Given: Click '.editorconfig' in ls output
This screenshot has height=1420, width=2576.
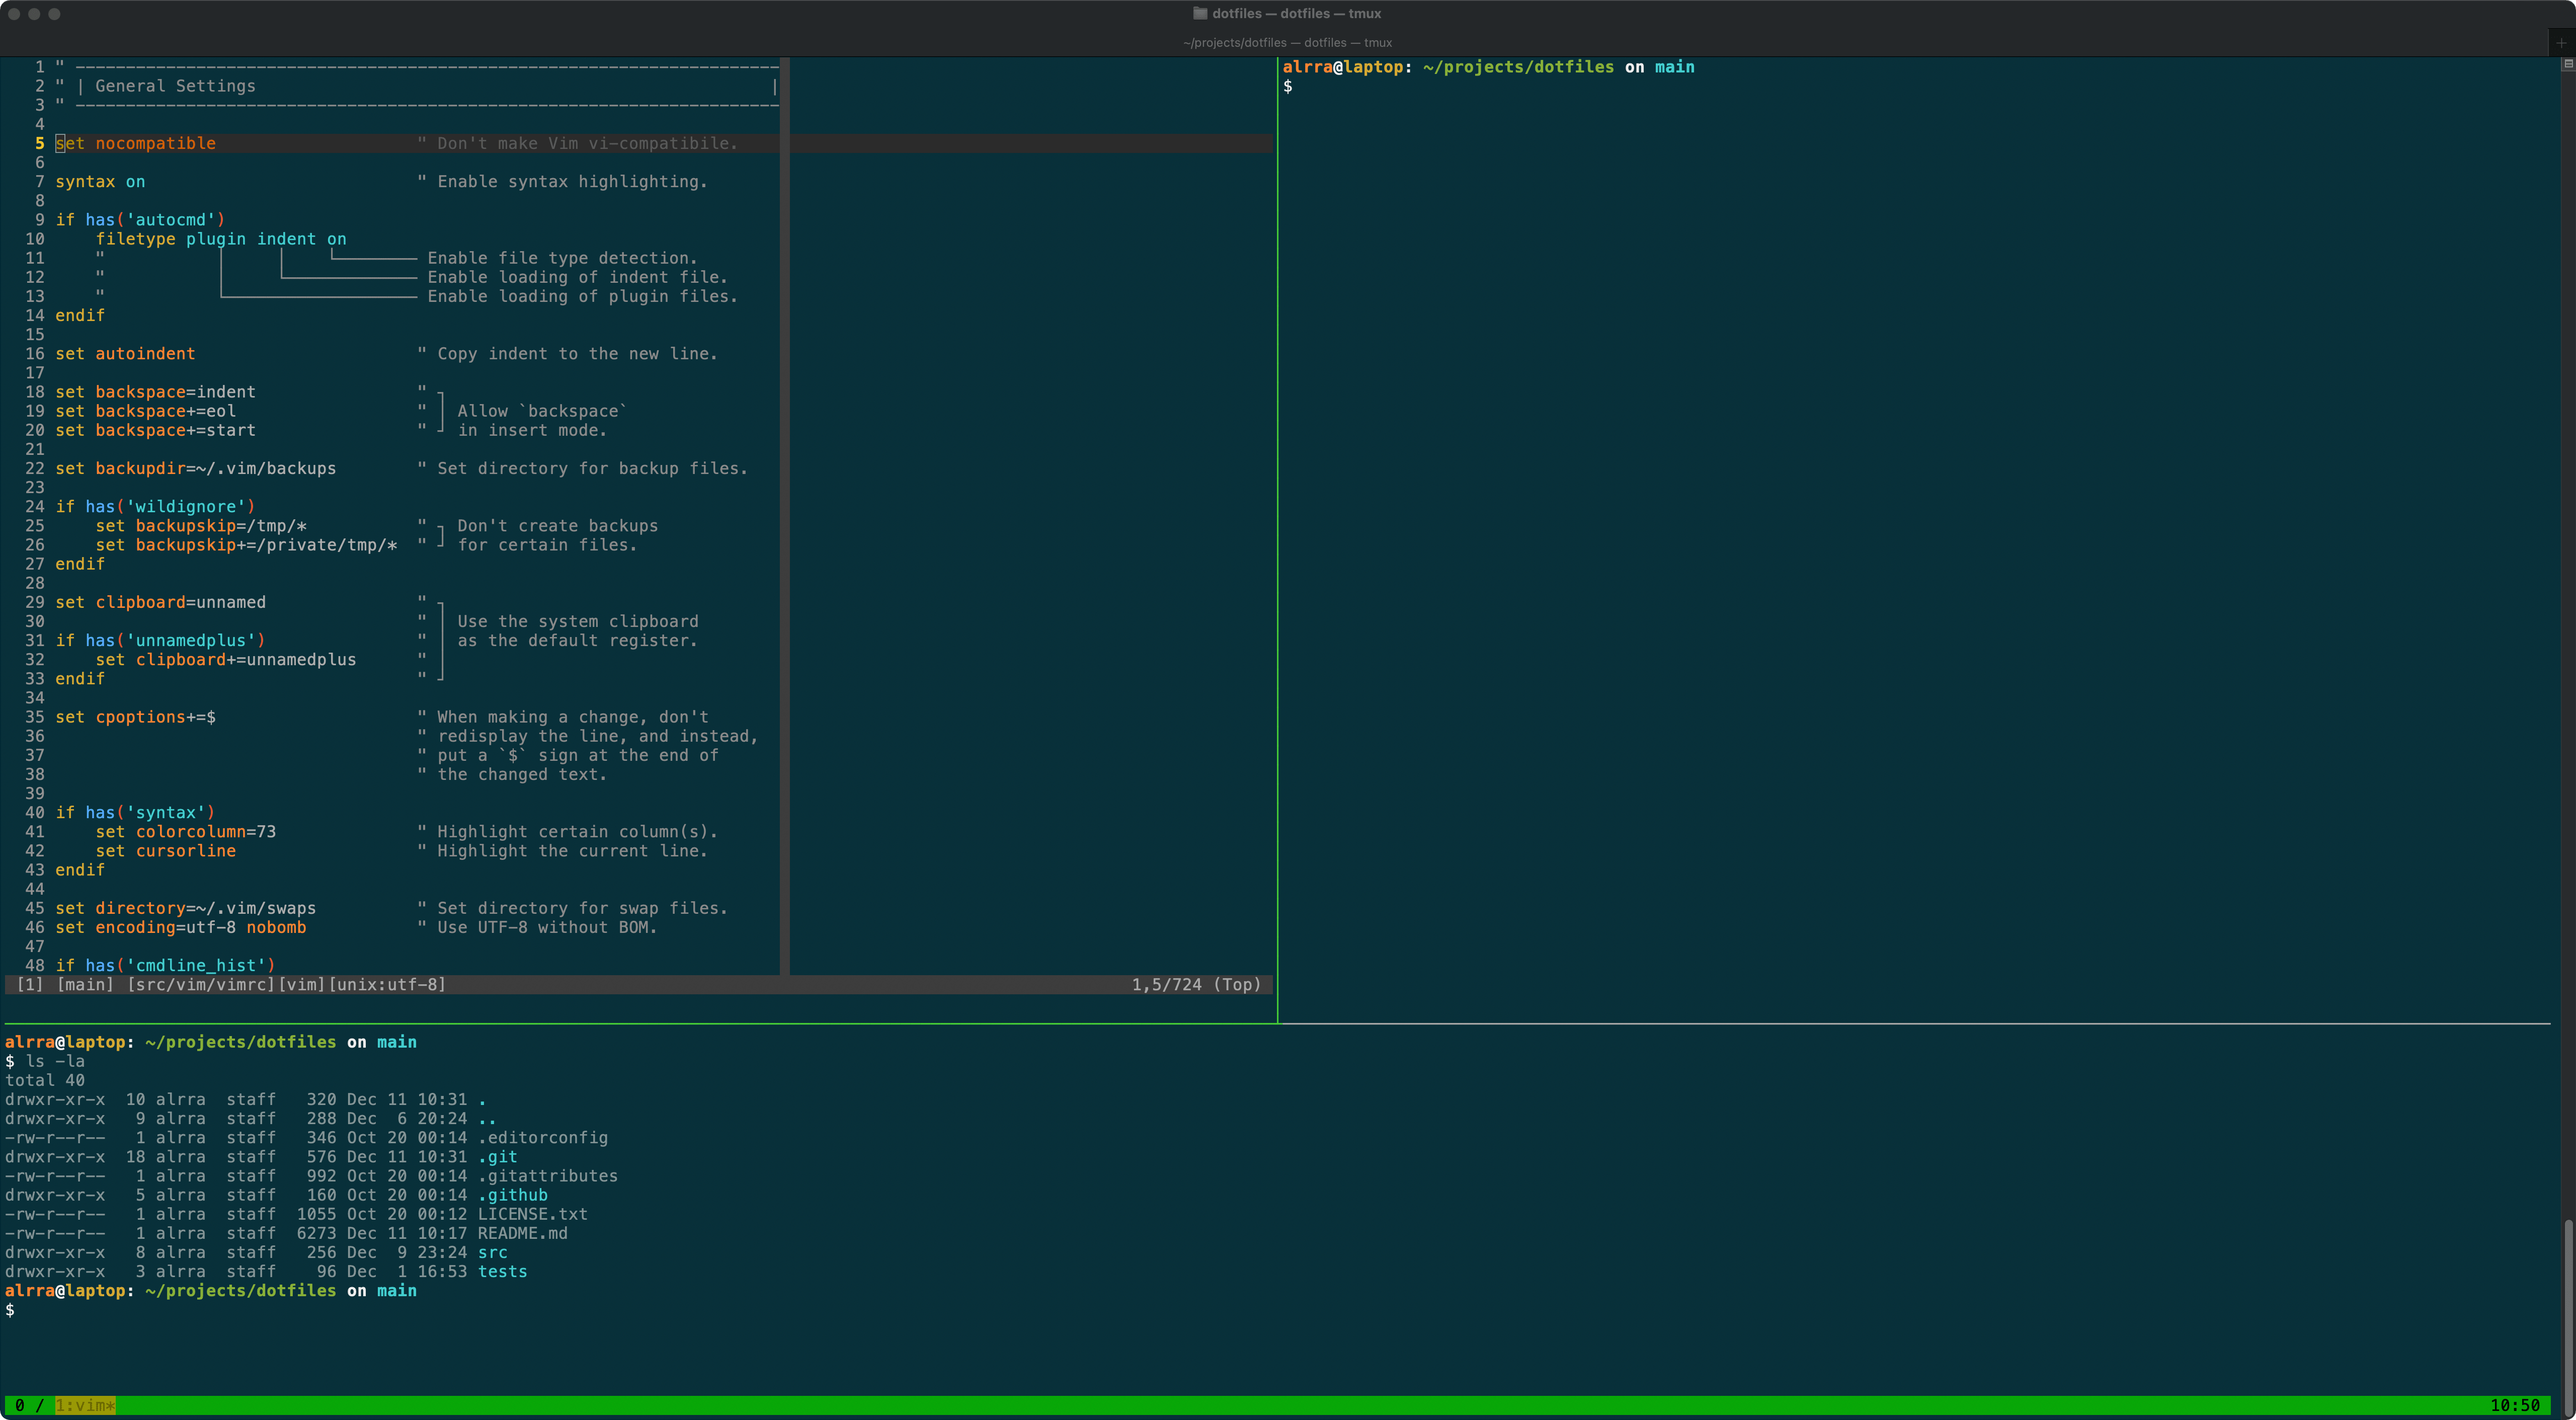Looking at the screenshot, I should pyautogui.click(x=543, y=1138).
